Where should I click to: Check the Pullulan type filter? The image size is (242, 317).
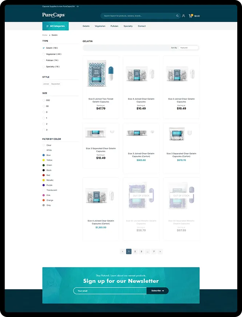pos(43,60)
